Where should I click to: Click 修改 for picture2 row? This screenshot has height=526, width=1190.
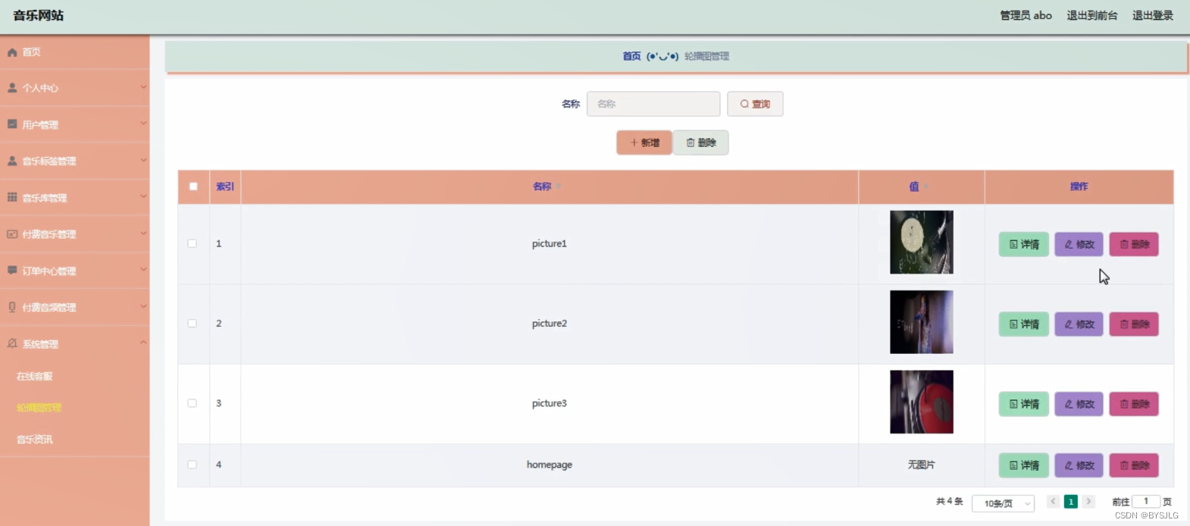tap(1079, 324)
